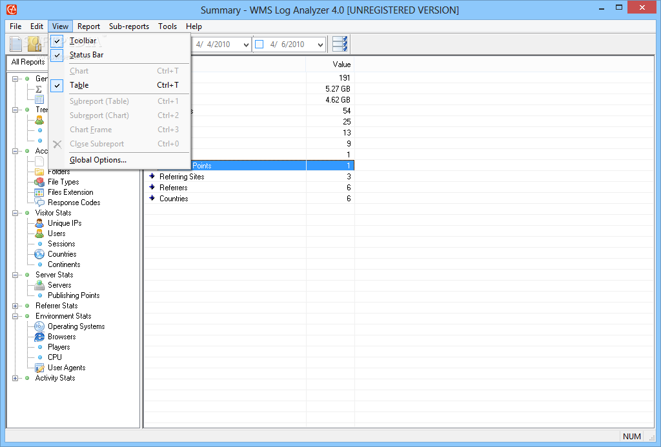Select the Visitor Stats tree label
The height and width of the screenshot is (447, 661).
click(54, 213)
